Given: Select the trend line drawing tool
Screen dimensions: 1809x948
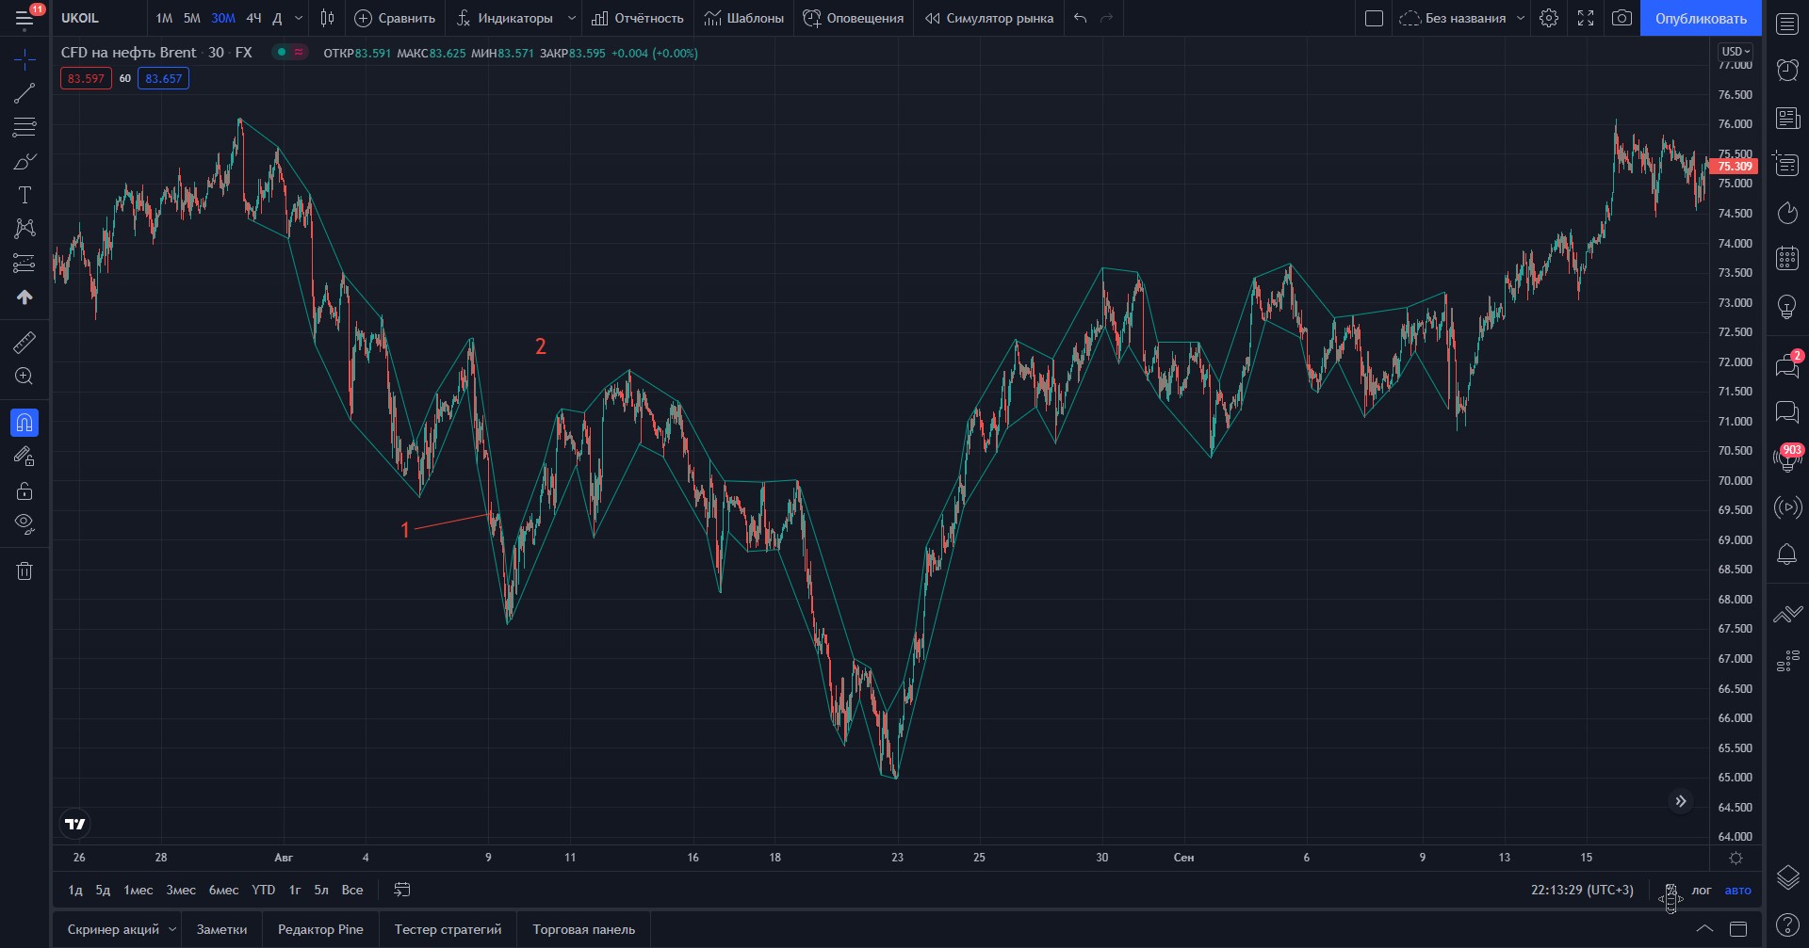Looking at the screenshot, I should coord(24,93).
